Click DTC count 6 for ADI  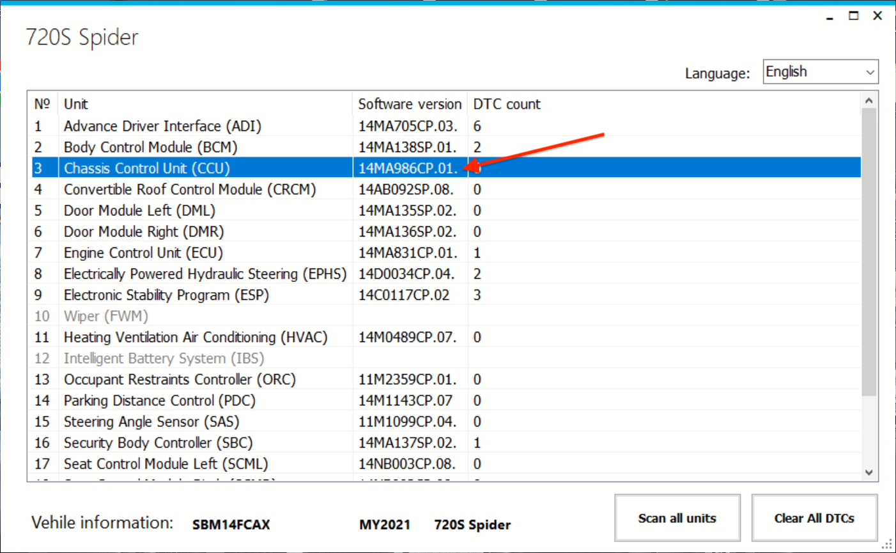pyautogui.click(x=477, y=126)
